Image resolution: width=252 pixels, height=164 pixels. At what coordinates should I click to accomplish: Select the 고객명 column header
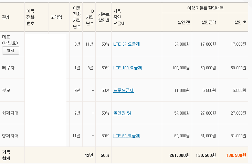[x=56, y=17]
